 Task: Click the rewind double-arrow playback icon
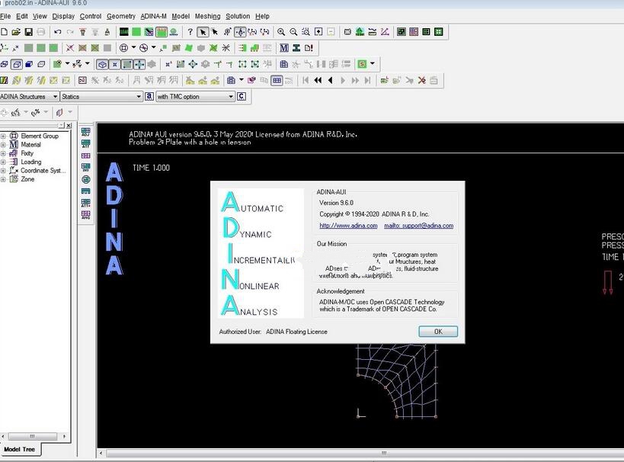(318, 81)
